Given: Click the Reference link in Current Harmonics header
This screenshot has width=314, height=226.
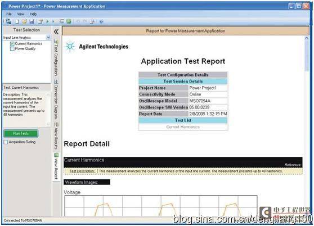Looking at the screenshot, I should pyautogui.click(x=293, y=165).
